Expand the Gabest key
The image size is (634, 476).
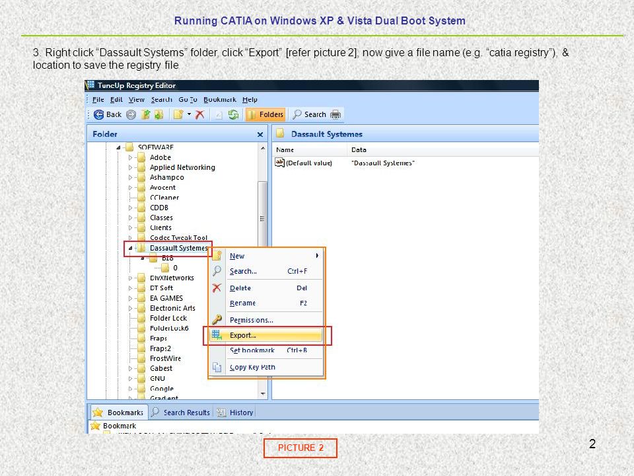(130, 369)
